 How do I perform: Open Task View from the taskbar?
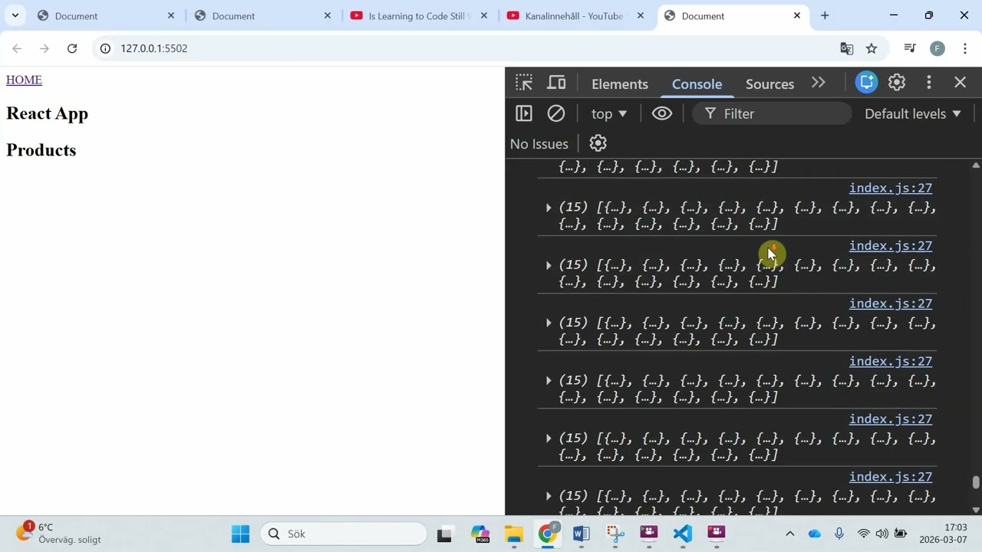point(445,534)
